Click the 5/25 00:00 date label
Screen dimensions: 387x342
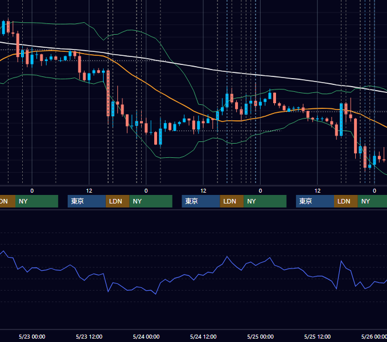pos(261,336)
